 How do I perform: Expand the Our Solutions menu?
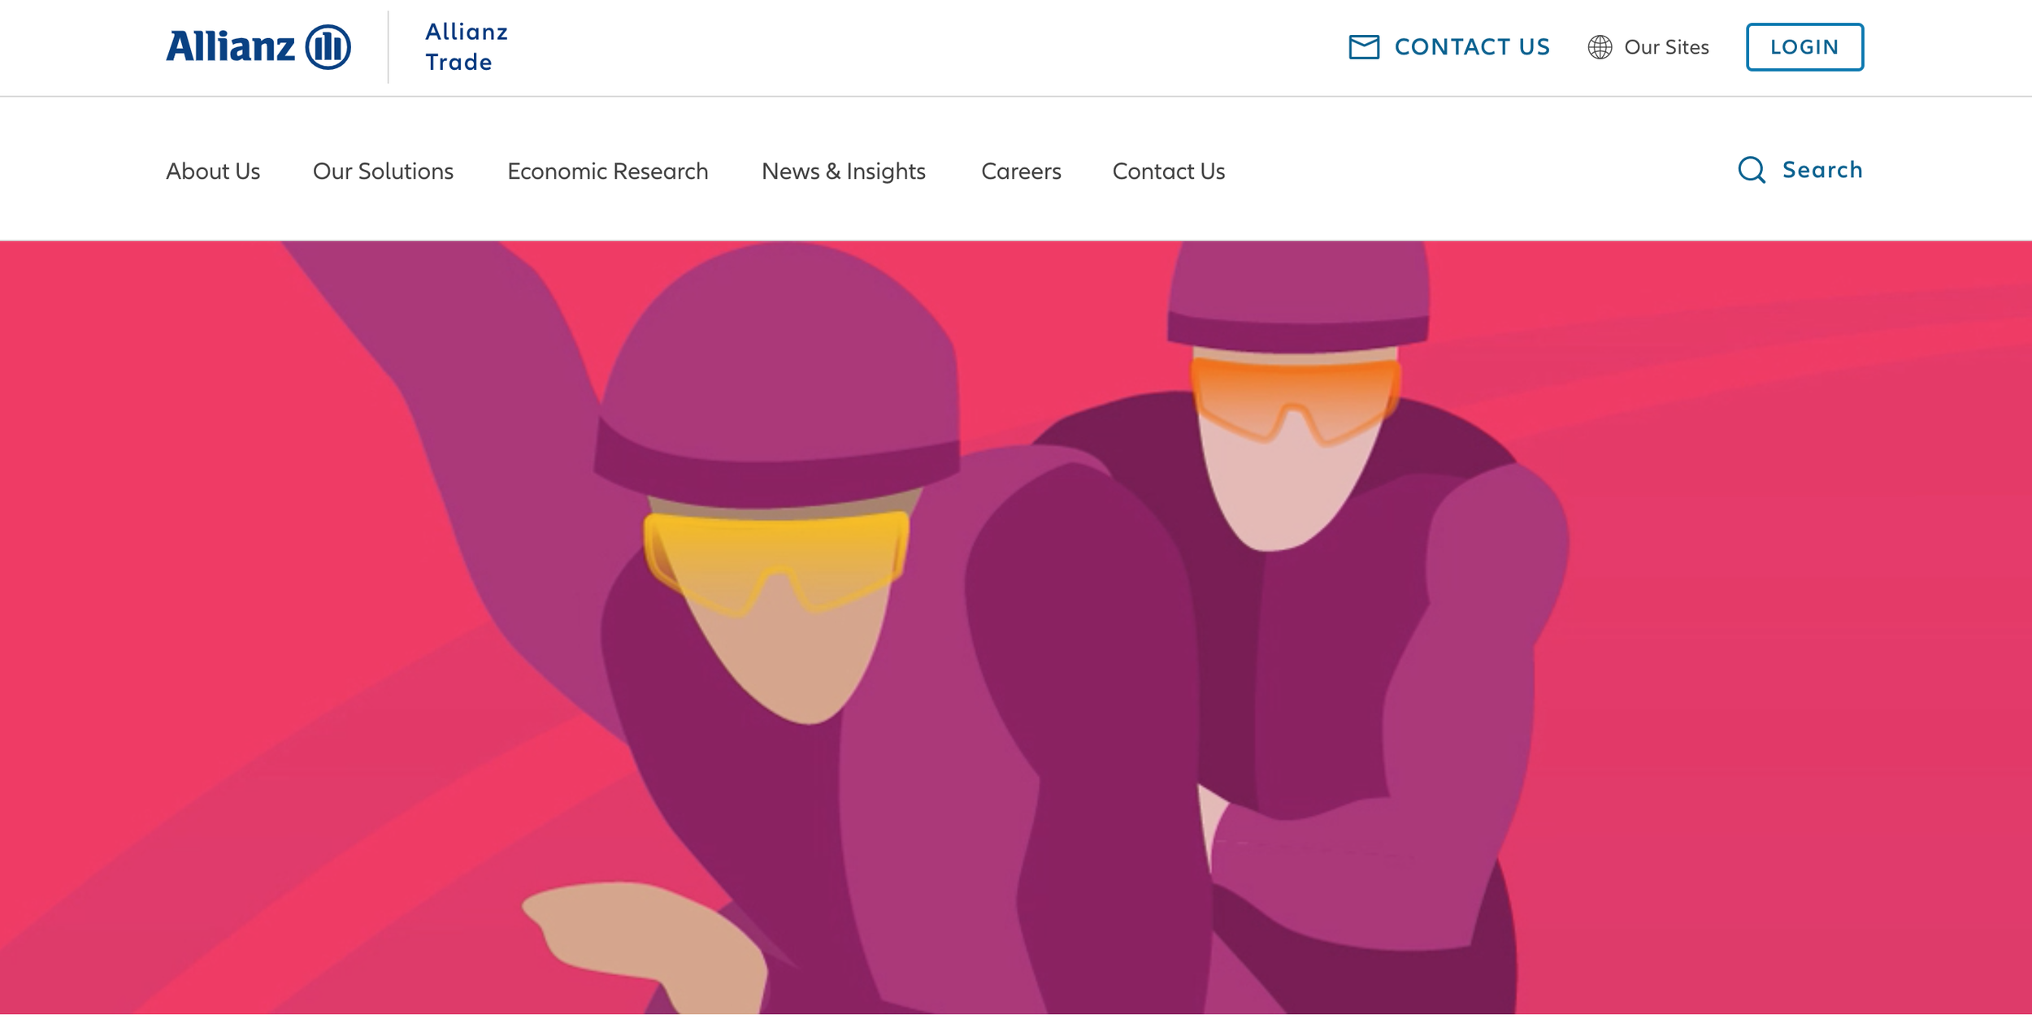383,171
